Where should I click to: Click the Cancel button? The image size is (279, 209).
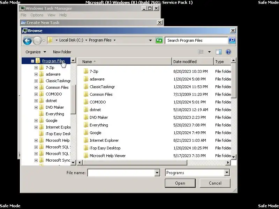tap(215, 183)
